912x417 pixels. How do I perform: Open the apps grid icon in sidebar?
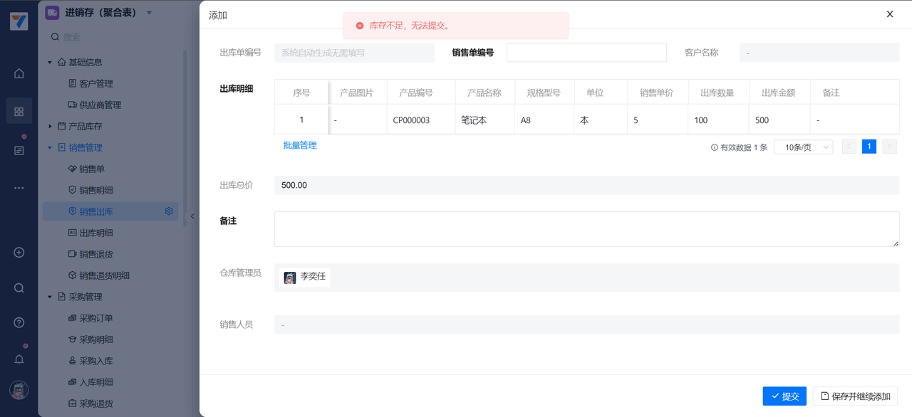tap(19, 111)
